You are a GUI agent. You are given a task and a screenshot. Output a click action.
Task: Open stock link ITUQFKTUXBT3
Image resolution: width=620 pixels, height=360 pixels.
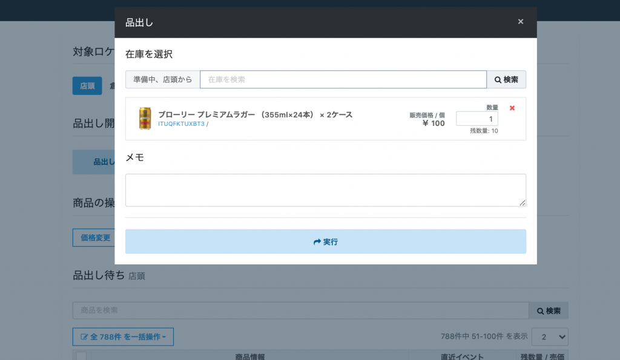(x=181, y=123)
